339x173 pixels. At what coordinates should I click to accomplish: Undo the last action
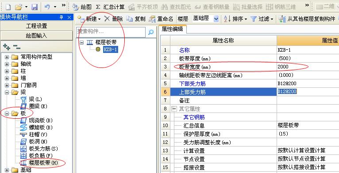coord(47,7)
